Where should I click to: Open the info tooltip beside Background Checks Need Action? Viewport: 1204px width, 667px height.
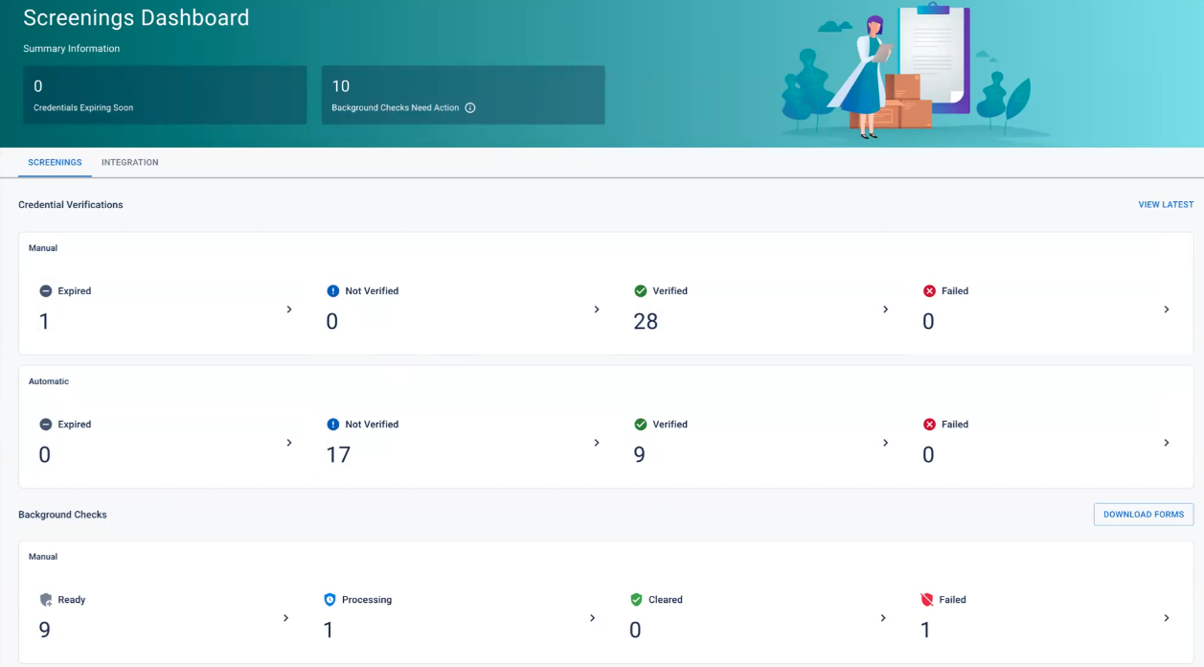tap(468, 107)
